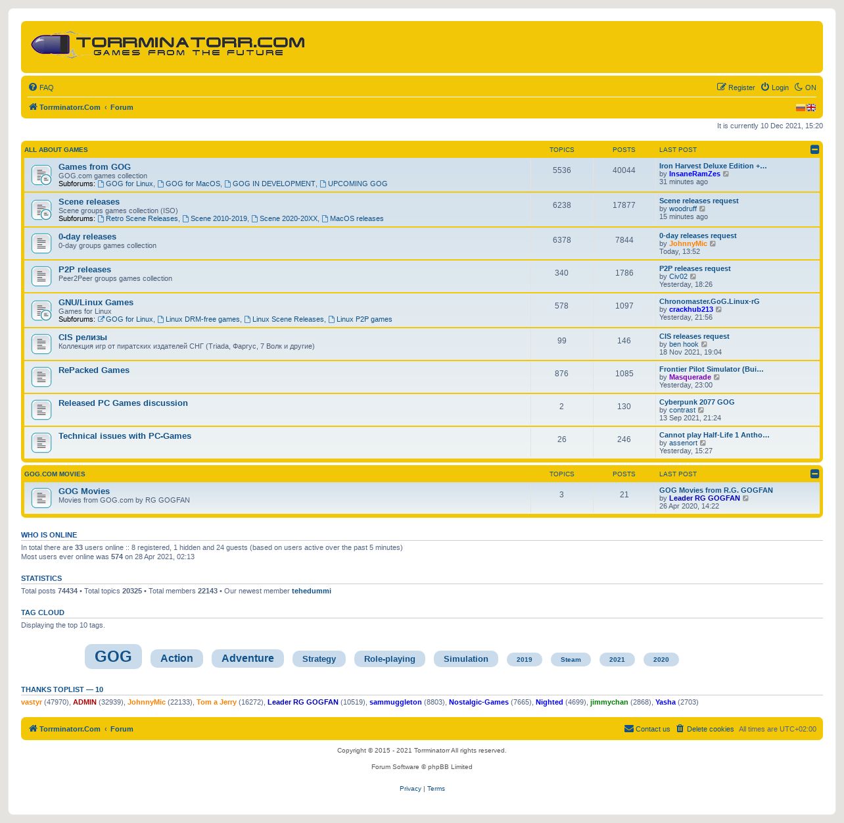
Task: Open the GOG for MacOS subforum
Action: point(189,184)
